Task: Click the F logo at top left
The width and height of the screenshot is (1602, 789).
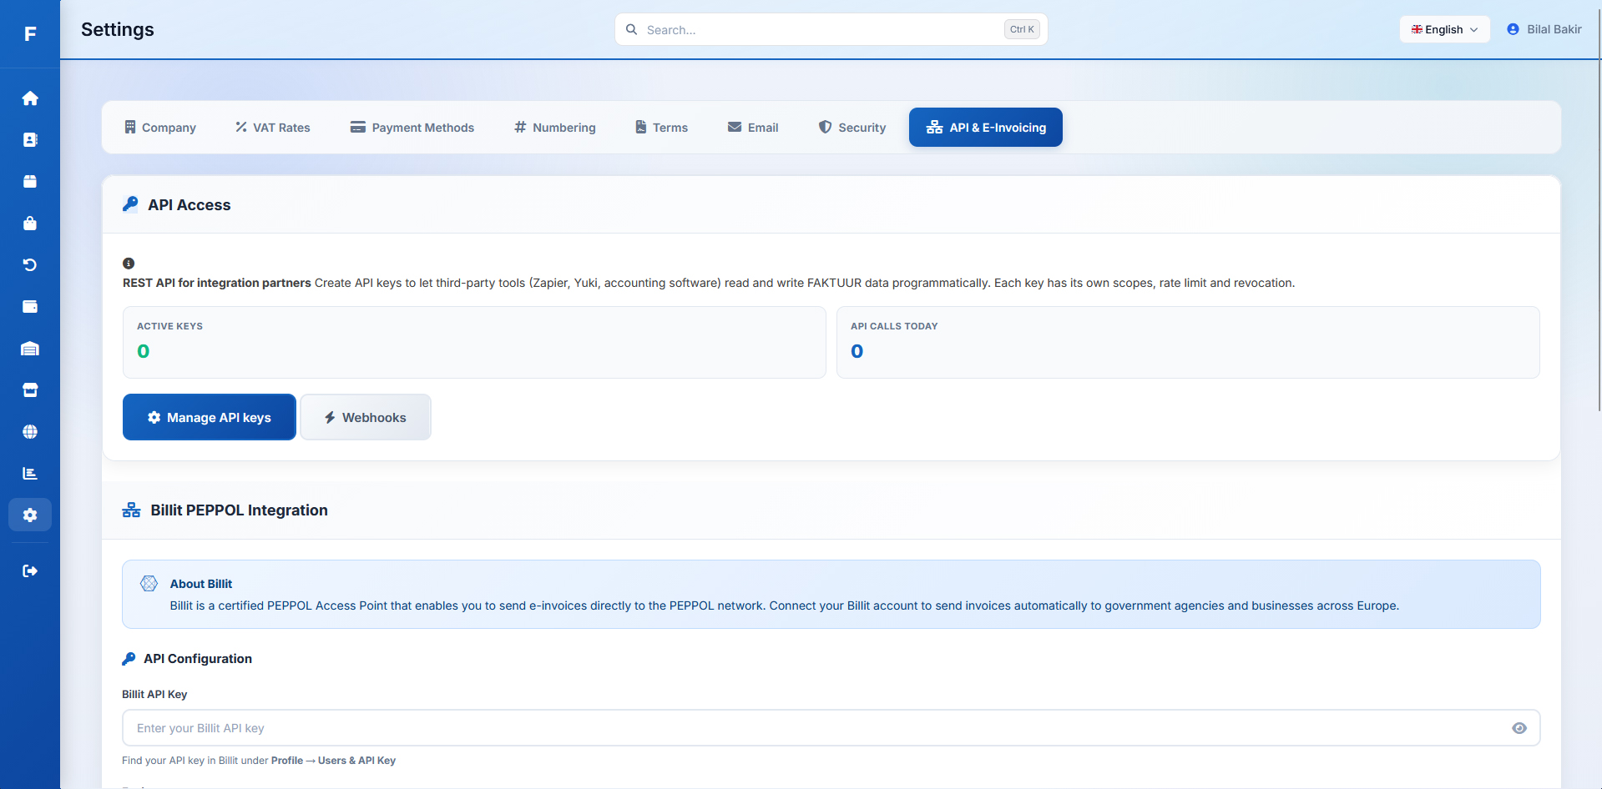Action: click(30, 33)
